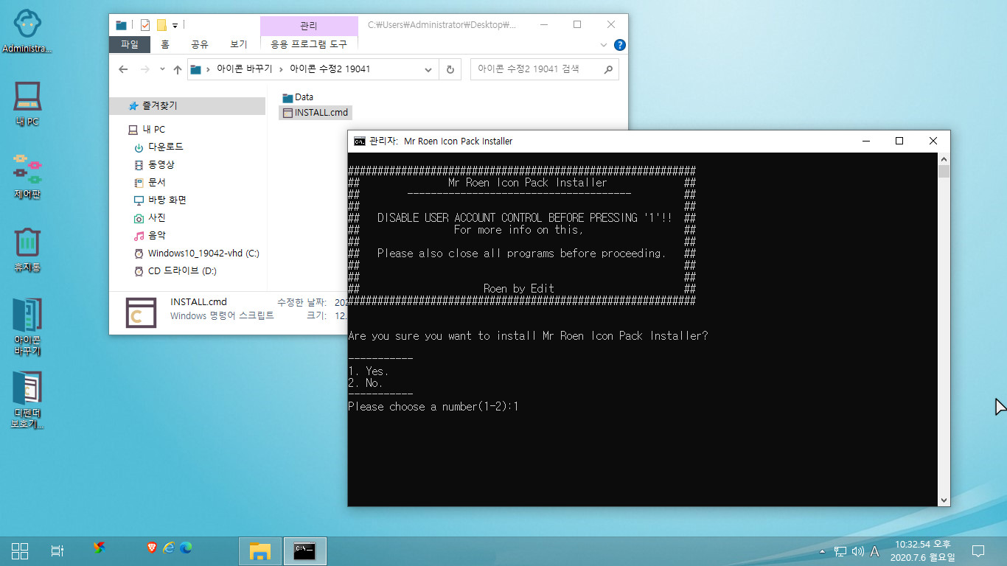This screenshot has width=1007, height=566.
Task: Open the Start menu button
Action: click(x=20, y=551)
